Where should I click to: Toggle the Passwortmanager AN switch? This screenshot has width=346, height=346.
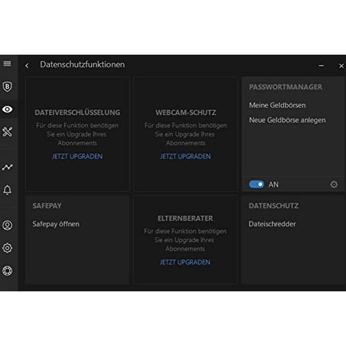pos(256,184)
